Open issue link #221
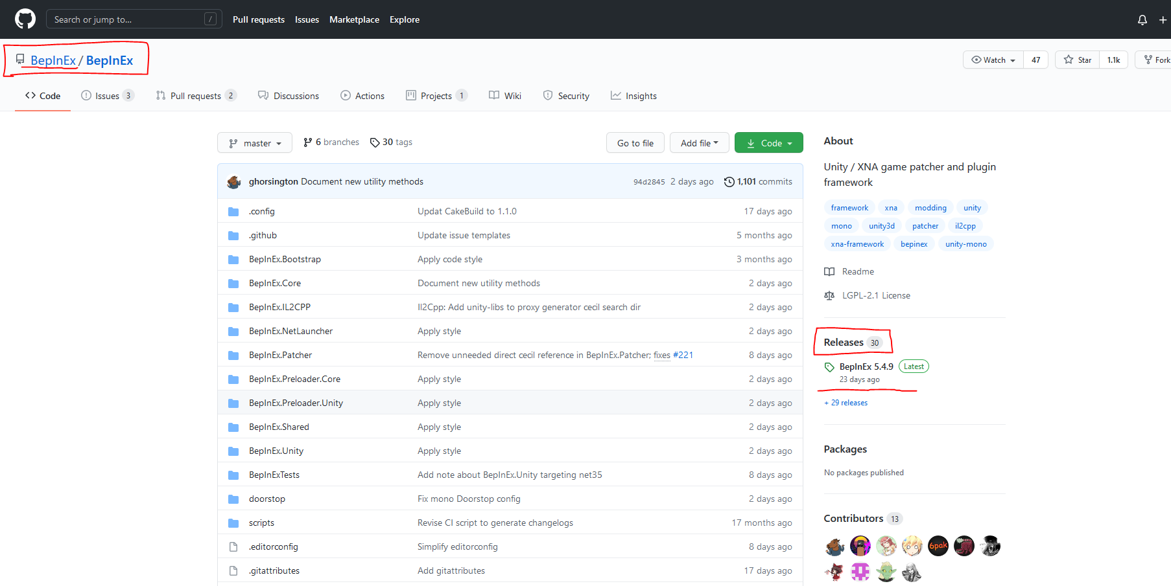The image size is (1171, 586). click(x=683, y=355)
